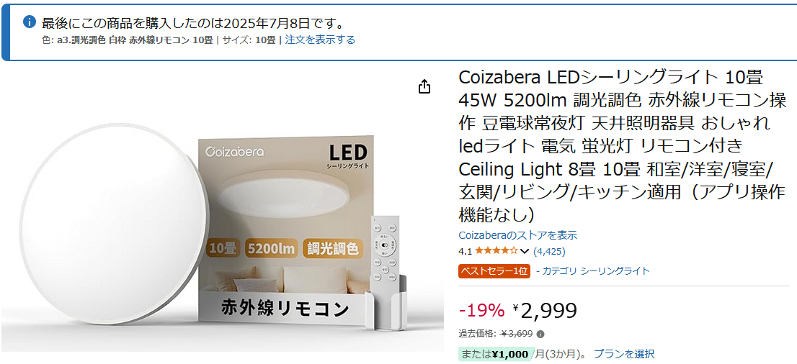Viewport: 797px width, 364px height.
Task: Click the share icon above product image
Action: [x=424, y=87]
